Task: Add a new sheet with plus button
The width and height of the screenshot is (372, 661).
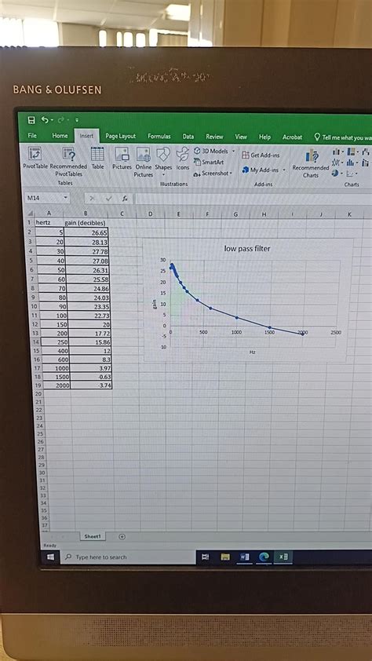Action: click(x=122, y=537)
